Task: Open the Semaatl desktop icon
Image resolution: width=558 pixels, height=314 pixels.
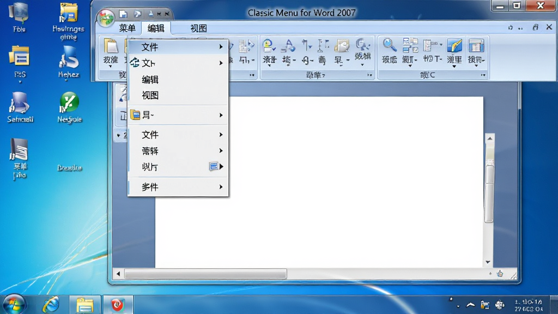Action: [20, 107]
